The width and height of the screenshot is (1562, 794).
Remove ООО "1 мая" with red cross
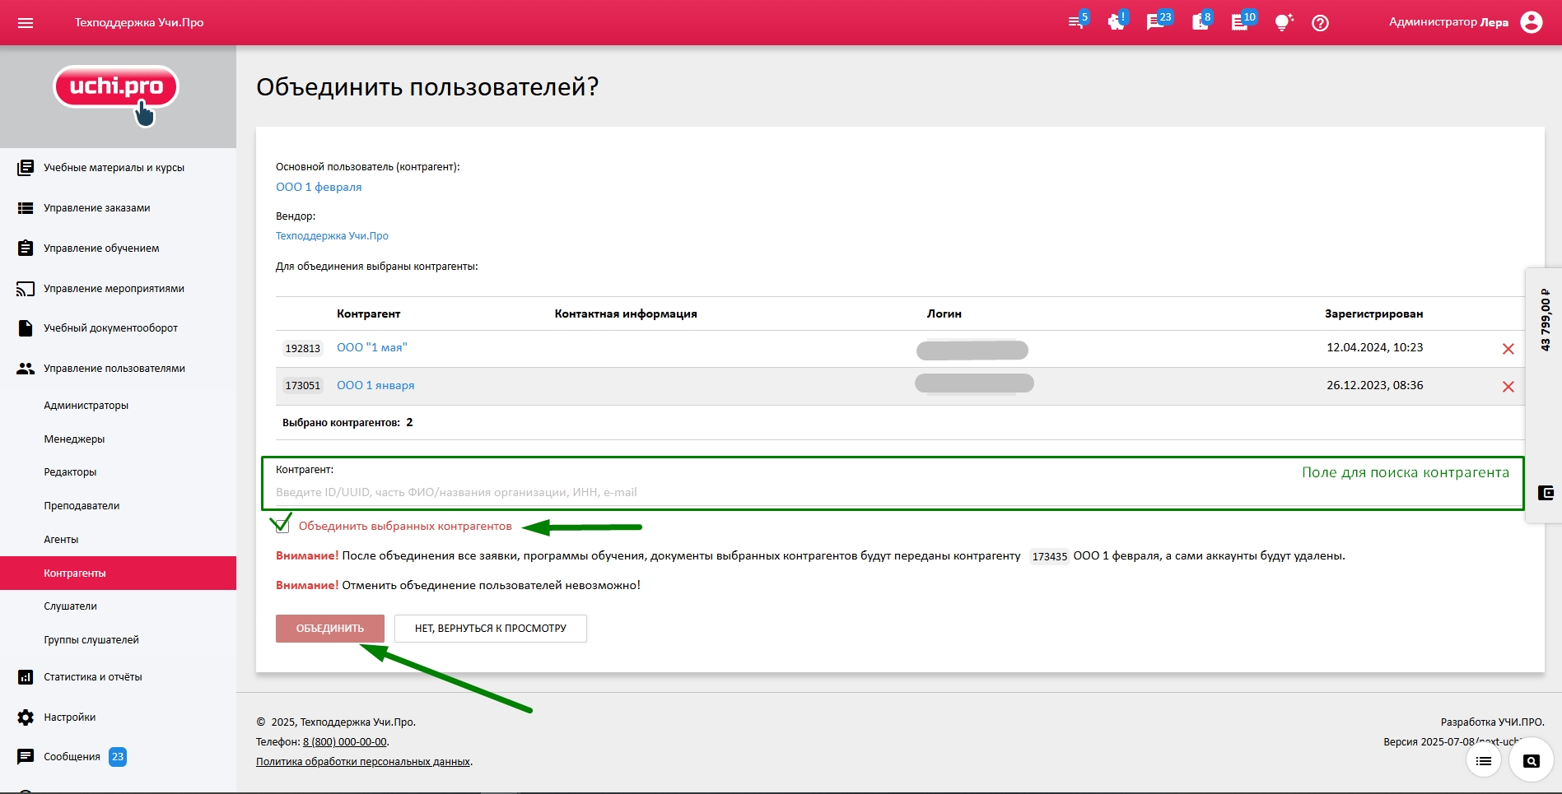tap(1508, 349)
